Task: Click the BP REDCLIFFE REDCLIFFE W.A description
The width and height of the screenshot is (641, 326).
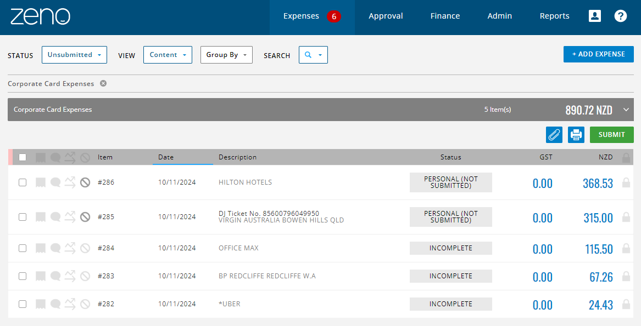Action: (x=267, y=276)
